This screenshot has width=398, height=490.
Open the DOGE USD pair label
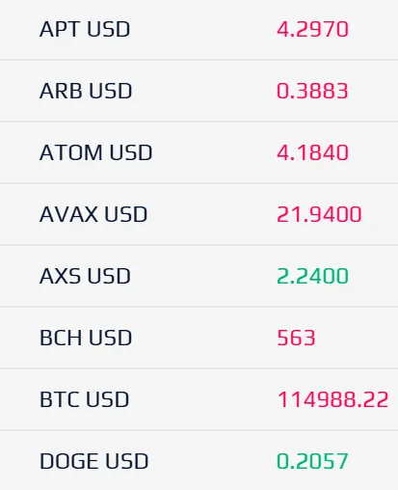coord(93,461)
